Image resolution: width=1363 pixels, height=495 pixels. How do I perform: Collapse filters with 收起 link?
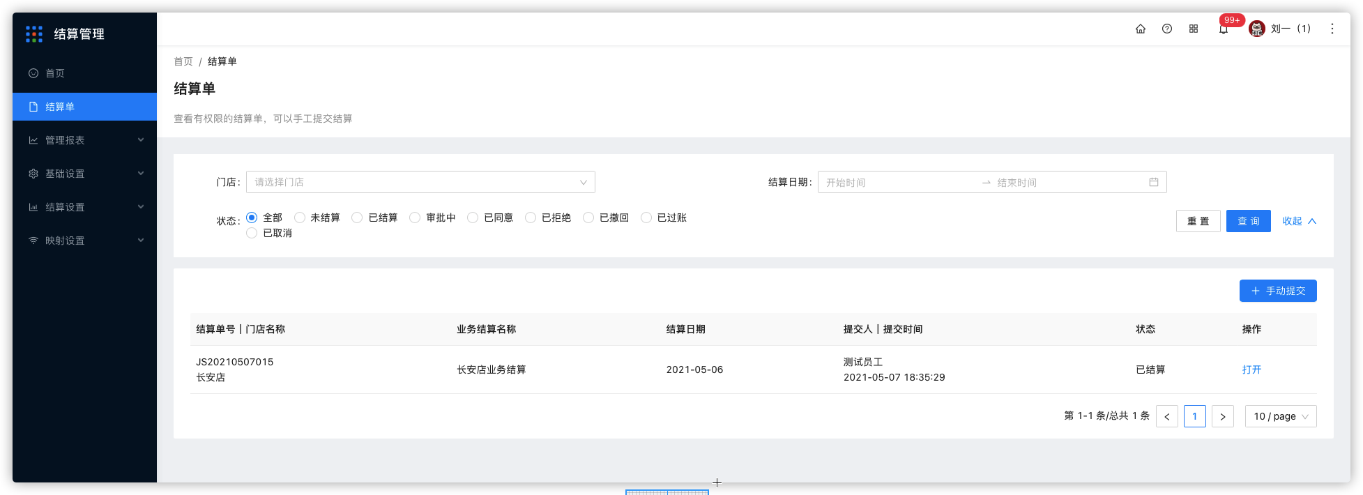(1299, 221)
